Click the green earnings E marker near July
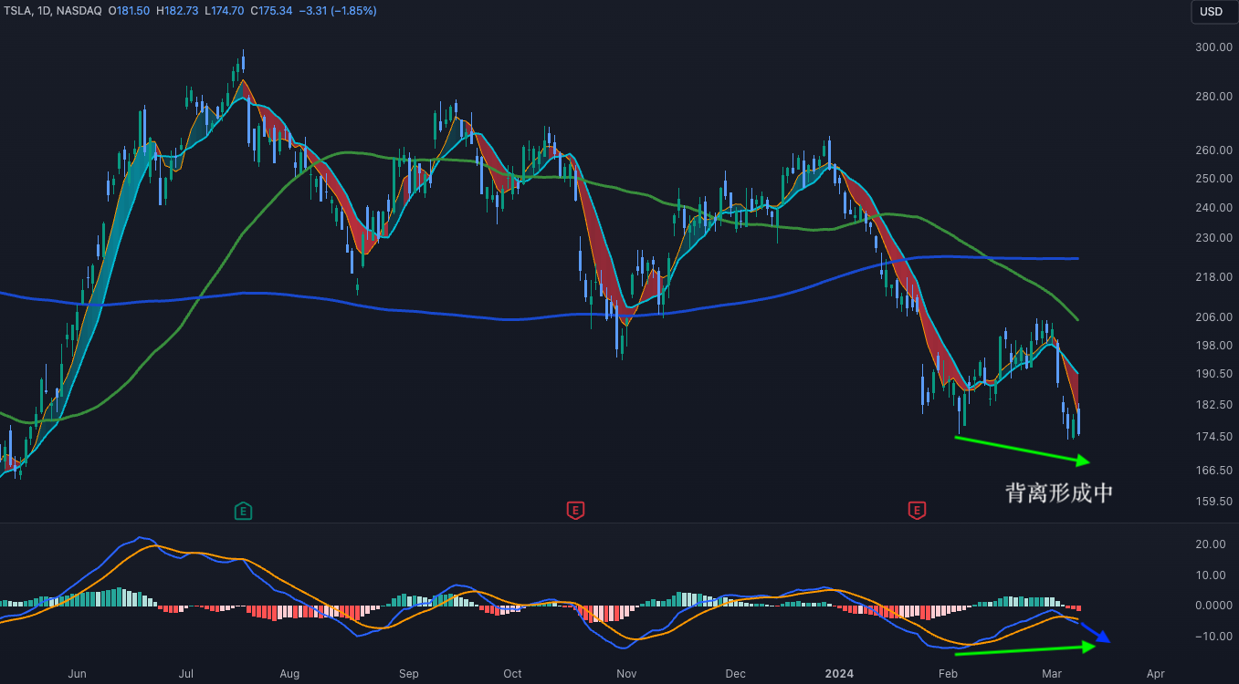 coord(243,511)
